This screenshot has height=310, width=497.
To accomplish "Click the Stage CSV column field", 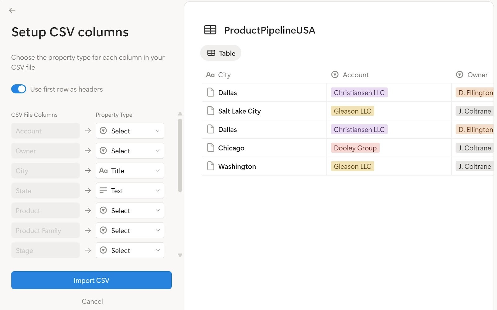I will point(45,250).
